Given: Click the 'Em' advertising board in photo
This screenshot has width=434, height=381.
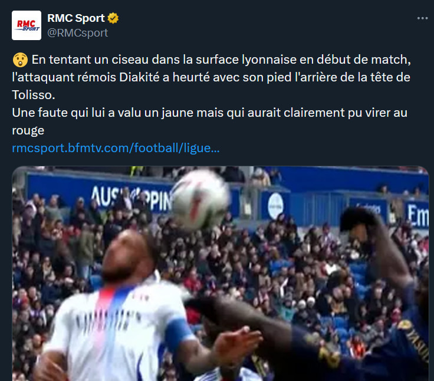Looking at the screenshot, I should [x=417, y=215].
